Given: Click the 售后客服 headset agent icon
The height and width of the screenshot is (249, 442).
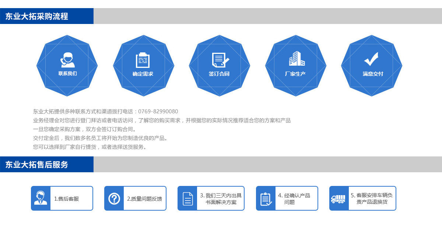Looking at the screenshot, I should (x=41, y=198).
